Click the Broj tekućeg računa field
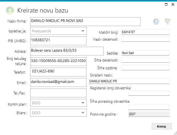Viewport: 177px width, 135px height. [58, 62]
